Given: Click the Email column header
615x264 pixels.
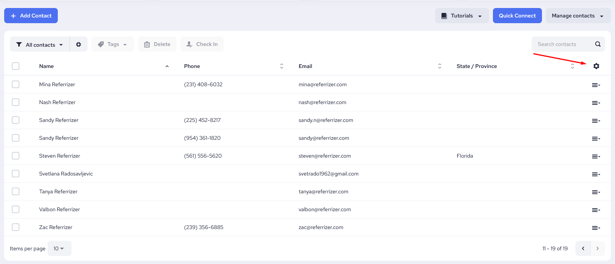Looking at the screenshot, I should (305, 66).
